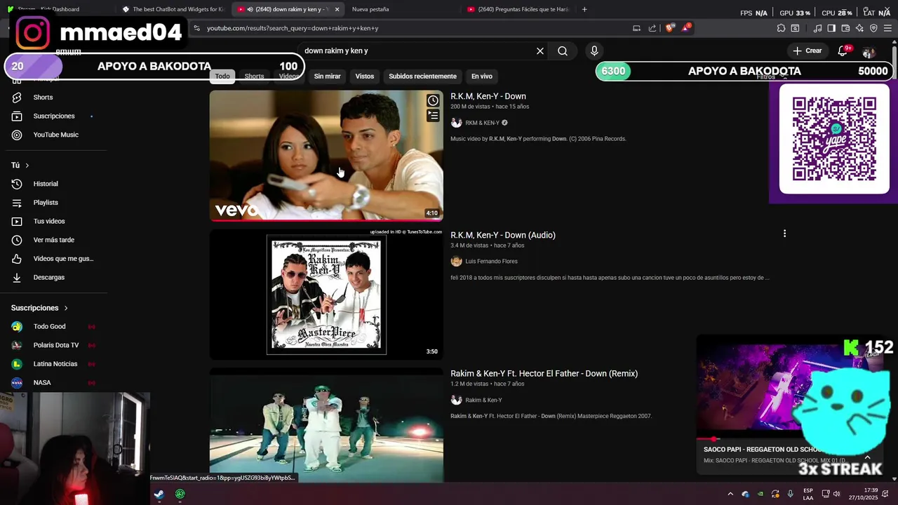Open the taskbar volume speaker icon
Image resolution: width=898 pixels, height=505 pixels.
click(836, 494)
